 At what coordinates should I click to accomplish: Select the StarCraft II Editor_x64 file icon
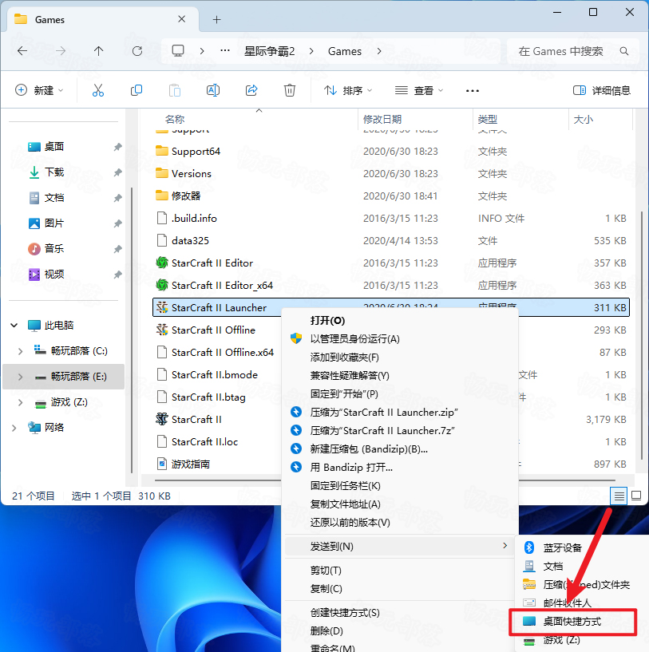click(x=162, y=285)
